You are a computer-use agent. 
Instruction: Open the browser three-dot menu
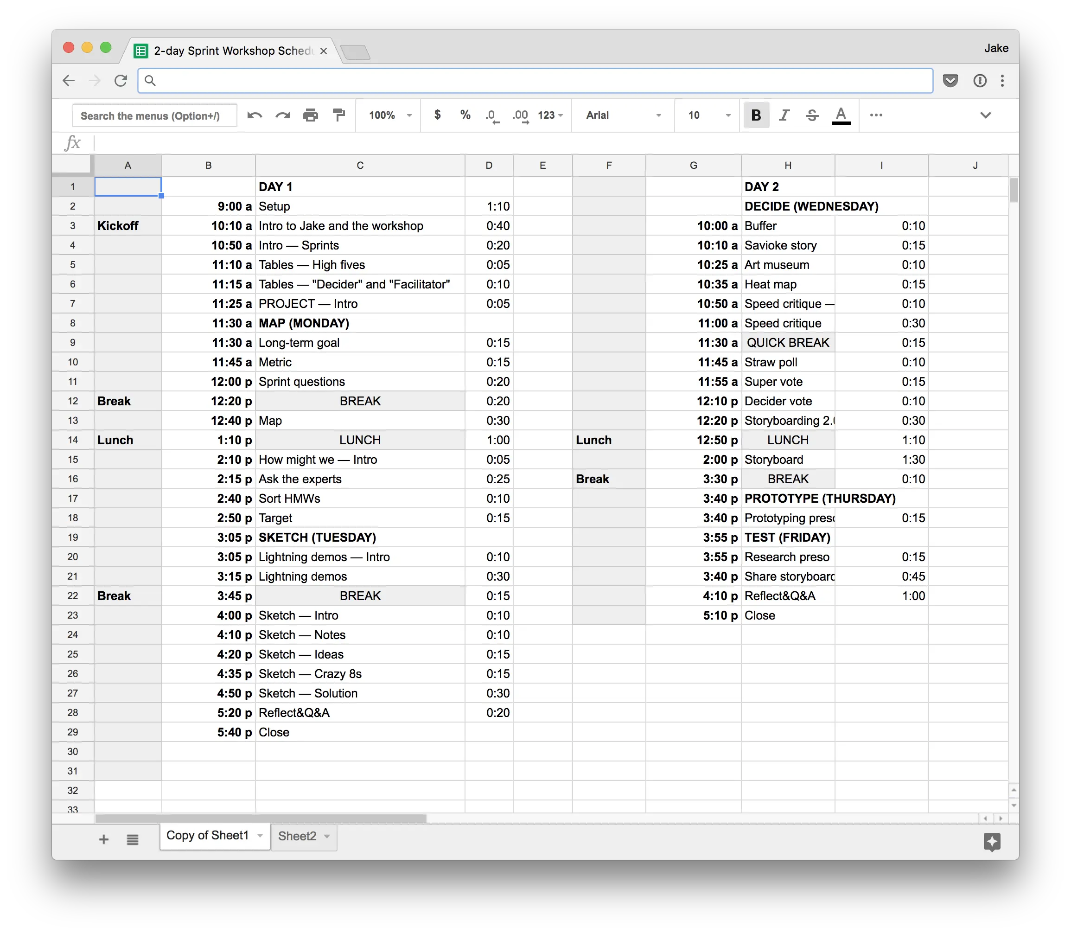(x=1002, y=81)
